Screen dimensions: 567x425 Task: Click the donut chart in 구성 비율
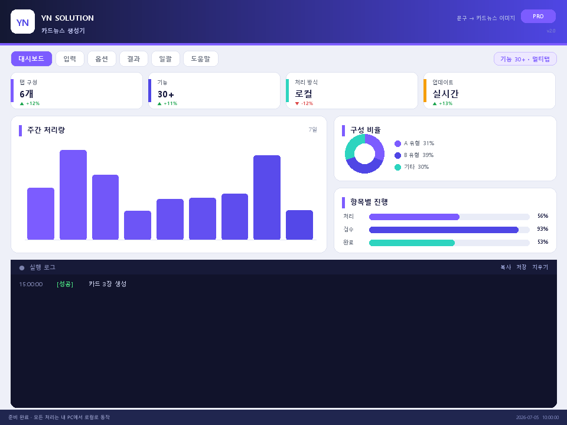(364, 153)
